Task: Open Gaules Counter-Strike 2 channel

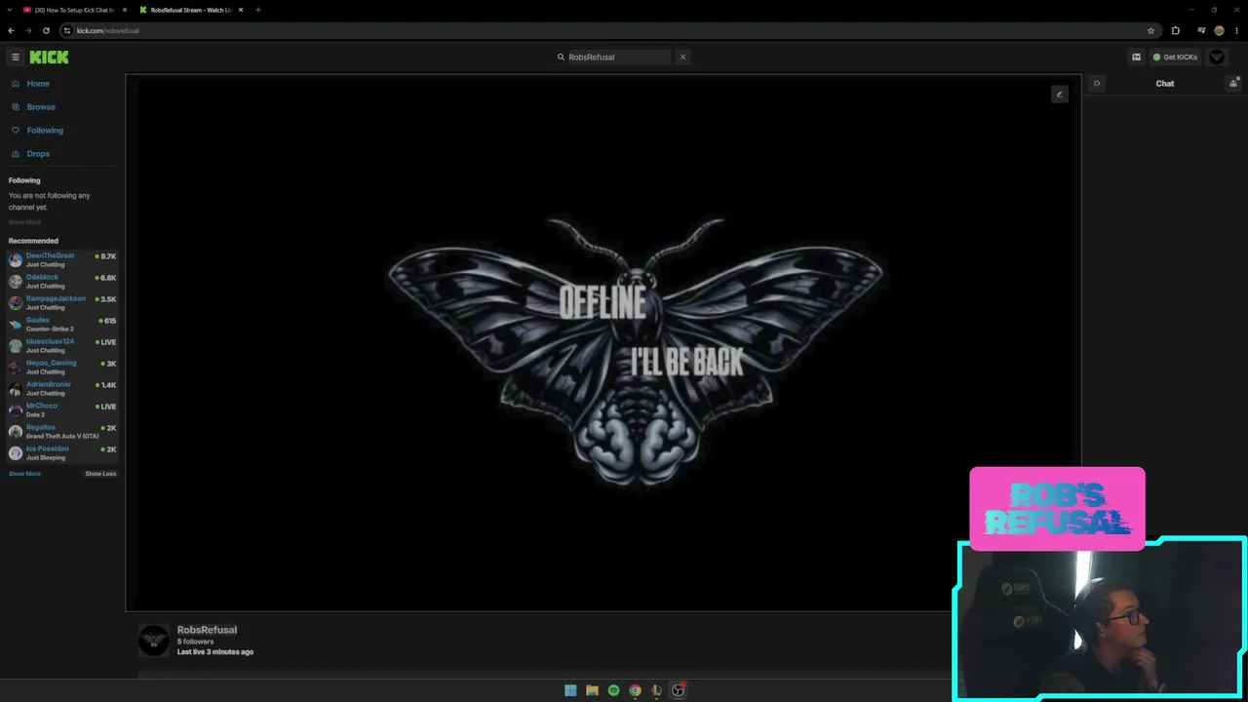Action: click(x=62, y=325)
